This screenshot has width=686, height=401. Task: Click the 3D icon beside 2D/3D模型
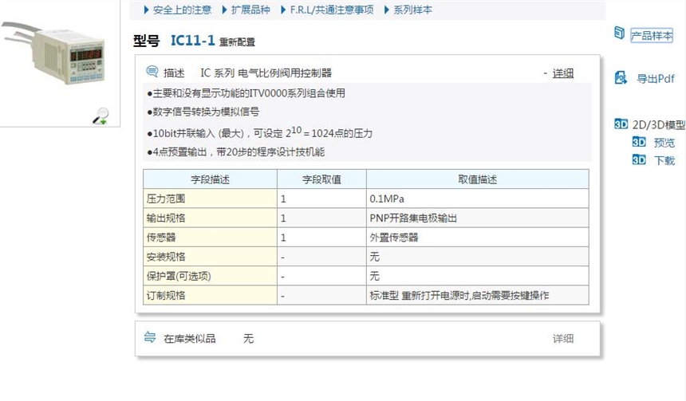[x=621, y=124]
